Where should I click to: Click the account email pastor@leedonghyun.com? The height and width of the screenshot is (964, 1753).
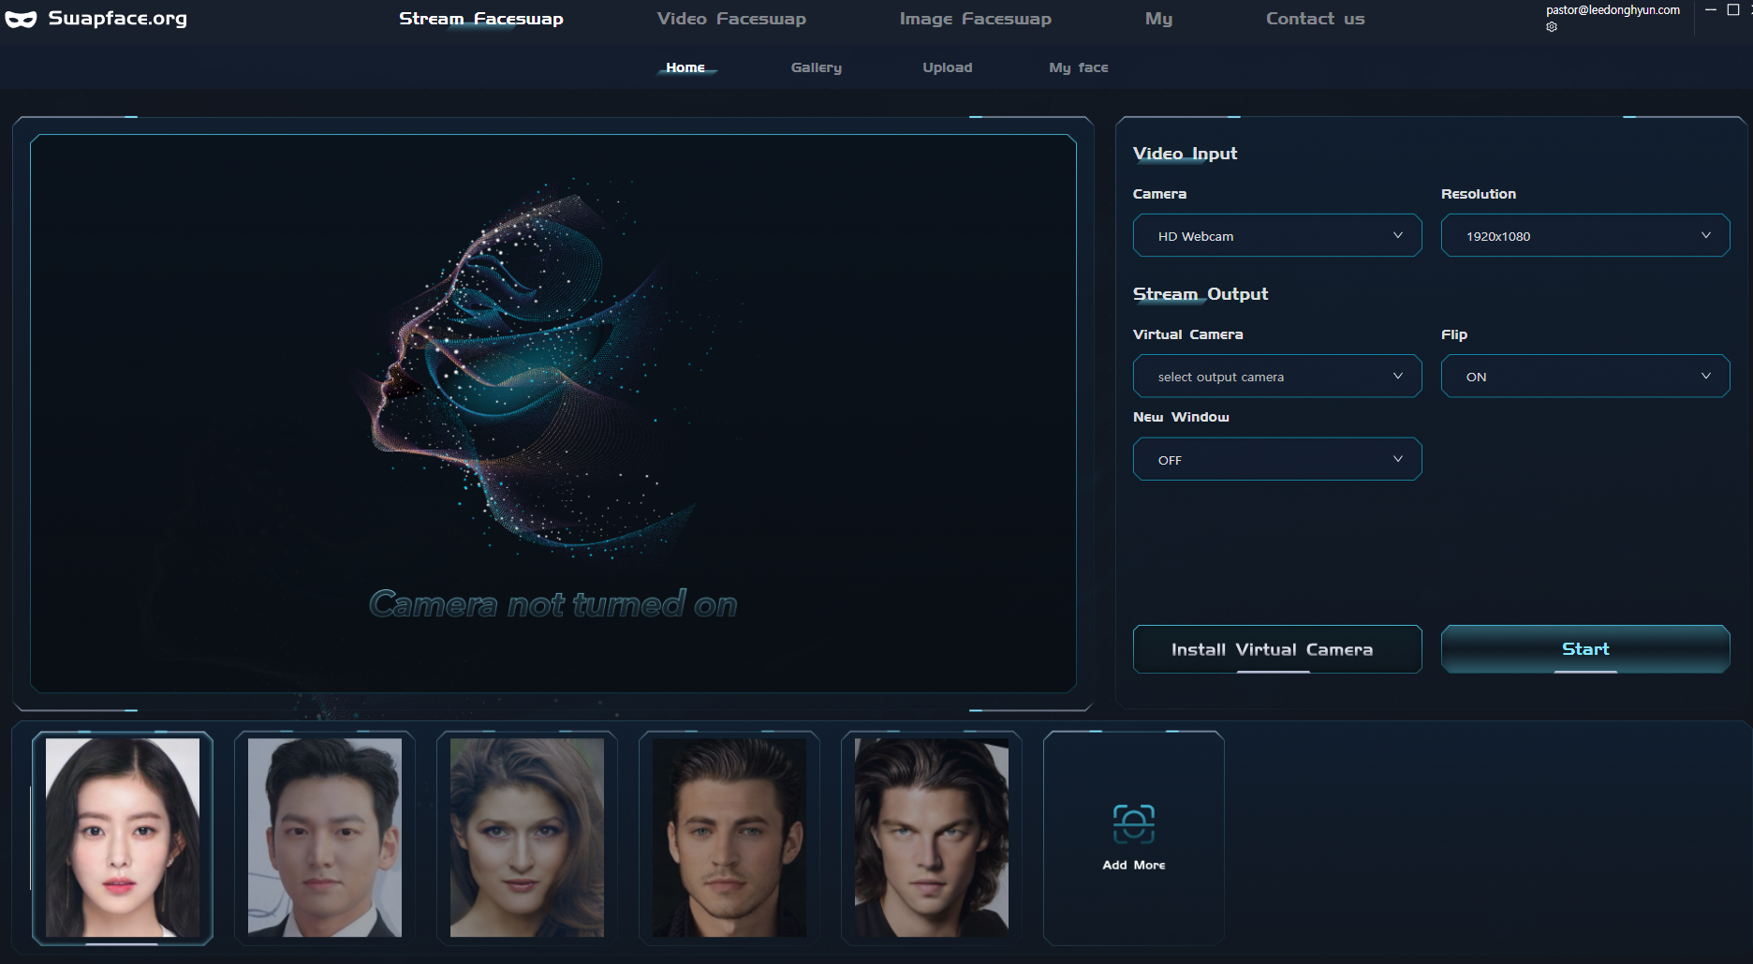click(1613, 10)
